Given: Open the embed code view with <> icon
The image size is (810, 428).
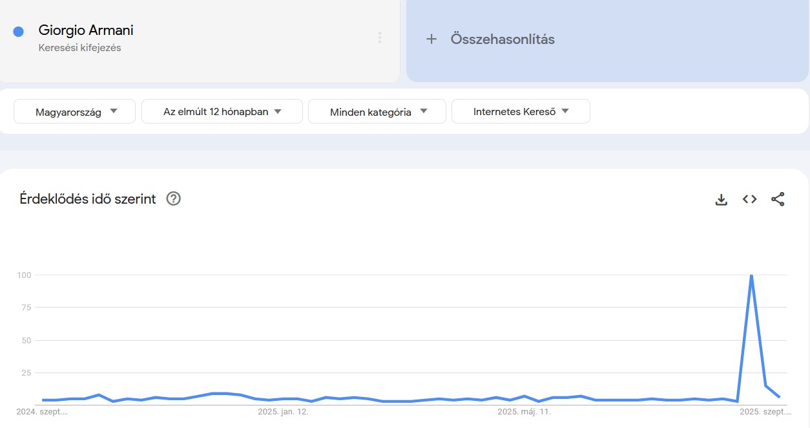Looking at the screenshot, I should (749, 199).
